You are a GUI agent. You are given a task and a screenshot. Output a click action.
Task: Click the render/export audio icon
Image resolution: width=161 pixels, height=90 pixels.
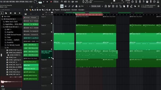point(151,2)
